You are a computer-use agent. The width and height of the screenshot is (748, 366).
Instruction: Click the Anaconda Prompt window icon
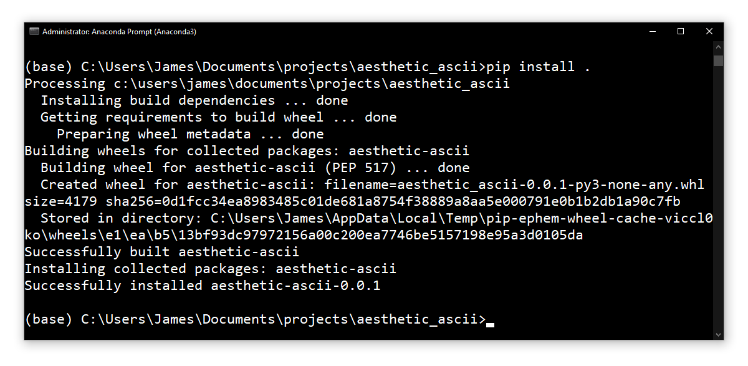(34, 31)
